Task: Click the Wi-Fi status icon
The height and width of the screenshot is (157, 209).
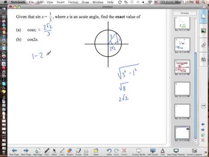Action: (150, 2)
